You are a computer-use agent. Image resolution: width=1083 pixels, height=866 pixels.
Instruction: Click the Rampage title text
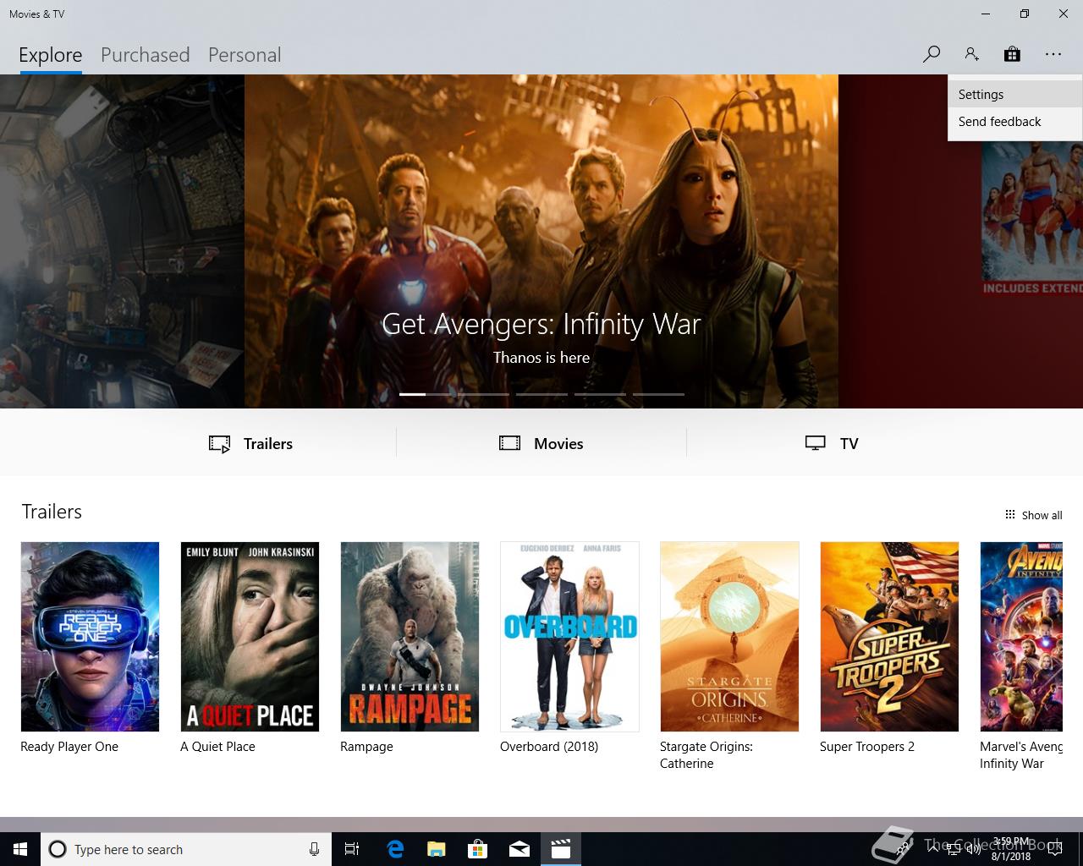[366, 747]
